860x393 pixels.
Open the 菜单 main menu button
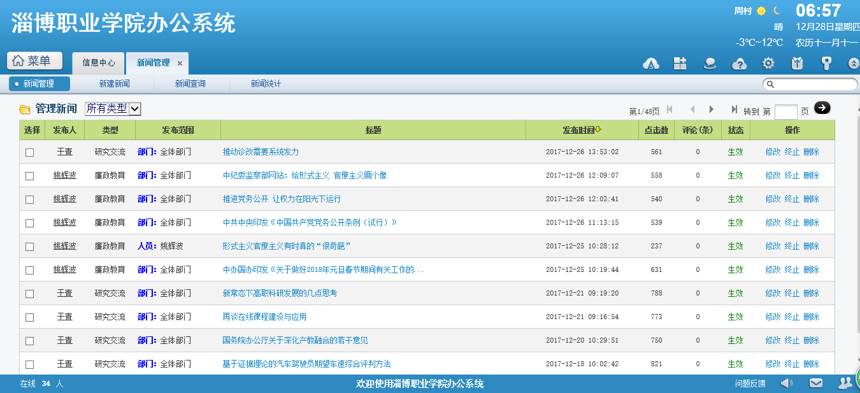click(x=35, y=61)
